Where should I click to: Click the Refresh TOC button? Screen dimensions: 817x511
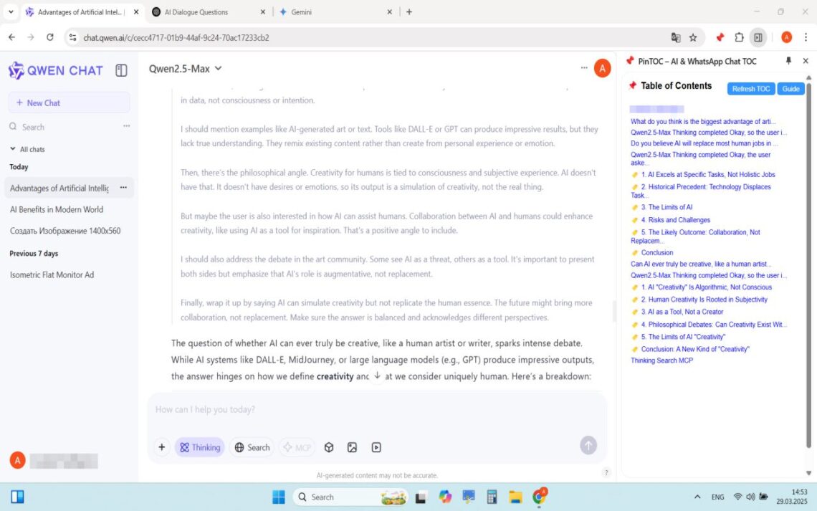click(750, 89)
